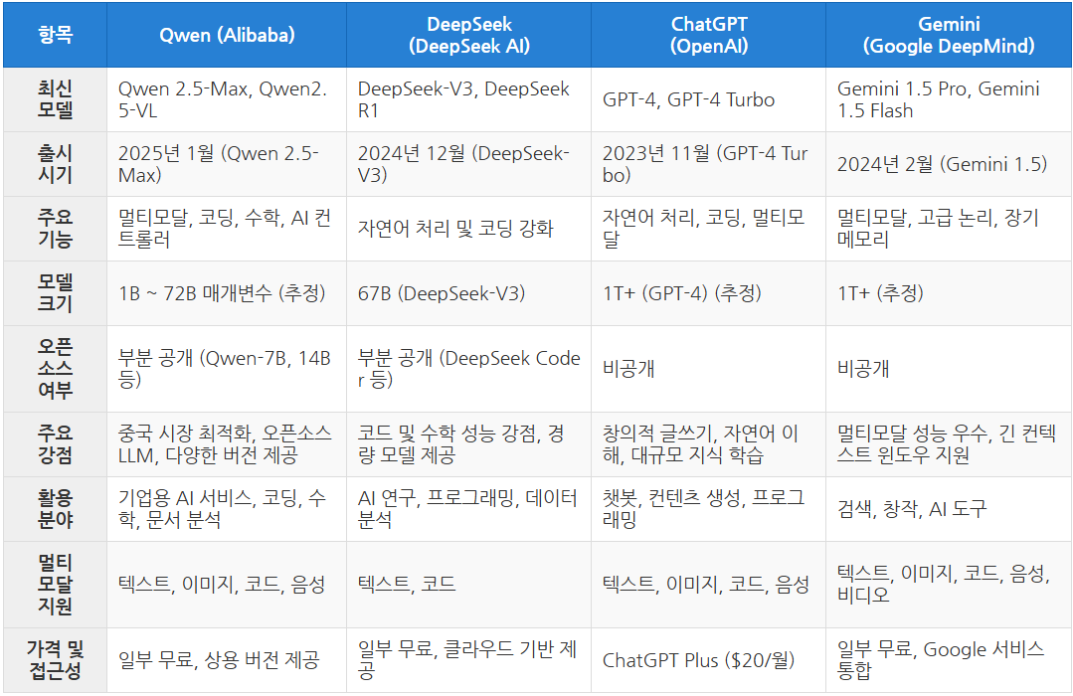This screenshot has width=1073, height=696.
Task: Select the ChatGPT column '비공개' cell
Action: click(x=708, y=369)
